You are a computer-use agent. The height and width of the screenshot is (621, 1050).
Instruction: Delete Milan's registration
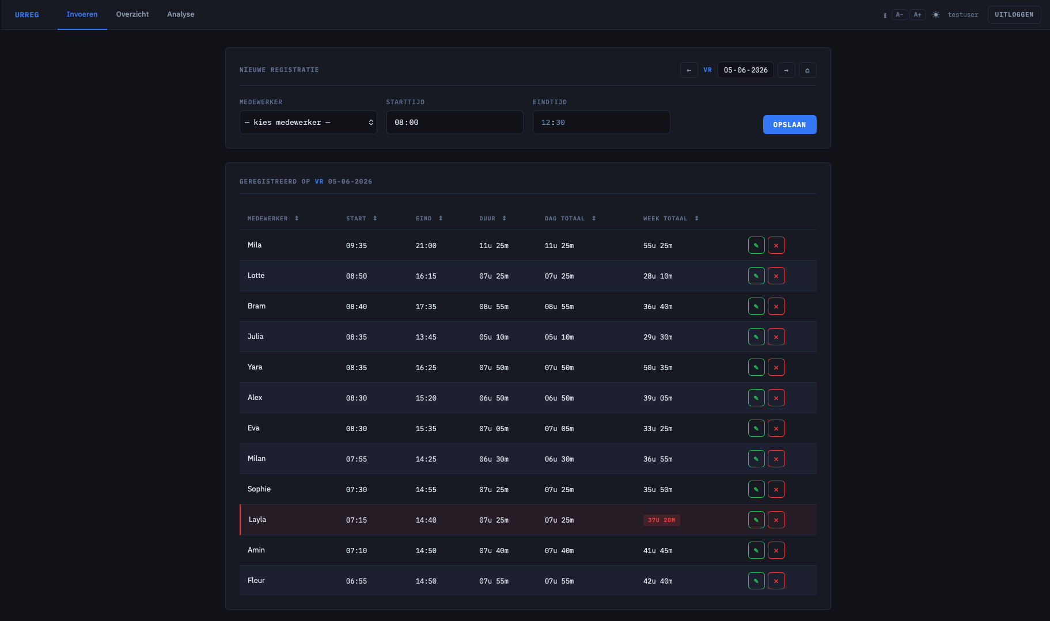tap(776, 459)
